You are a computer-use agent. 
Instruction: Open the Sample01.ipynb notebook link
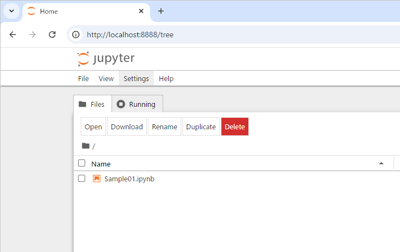129,179
